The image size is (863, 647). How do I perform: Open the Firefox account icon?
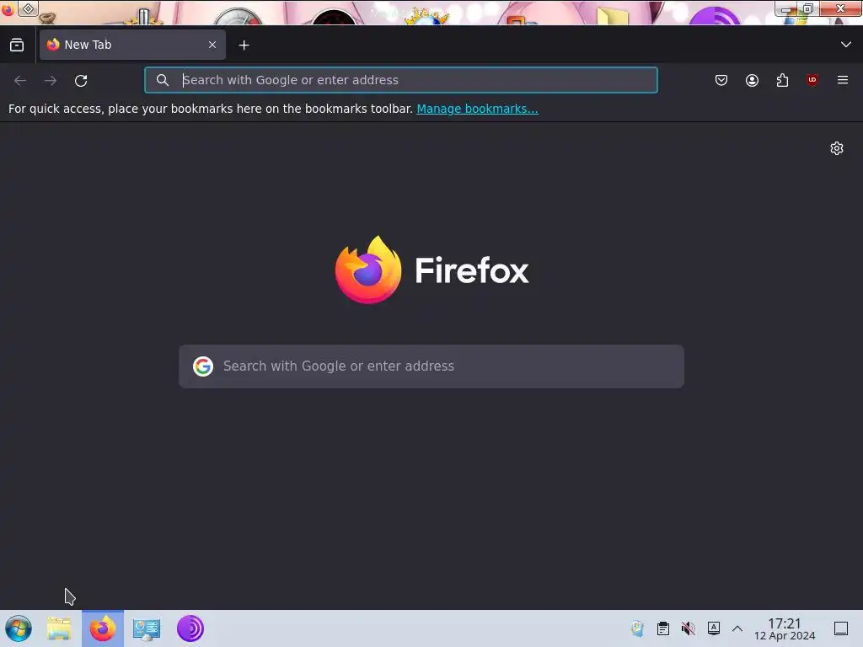[x=752, y=80]
